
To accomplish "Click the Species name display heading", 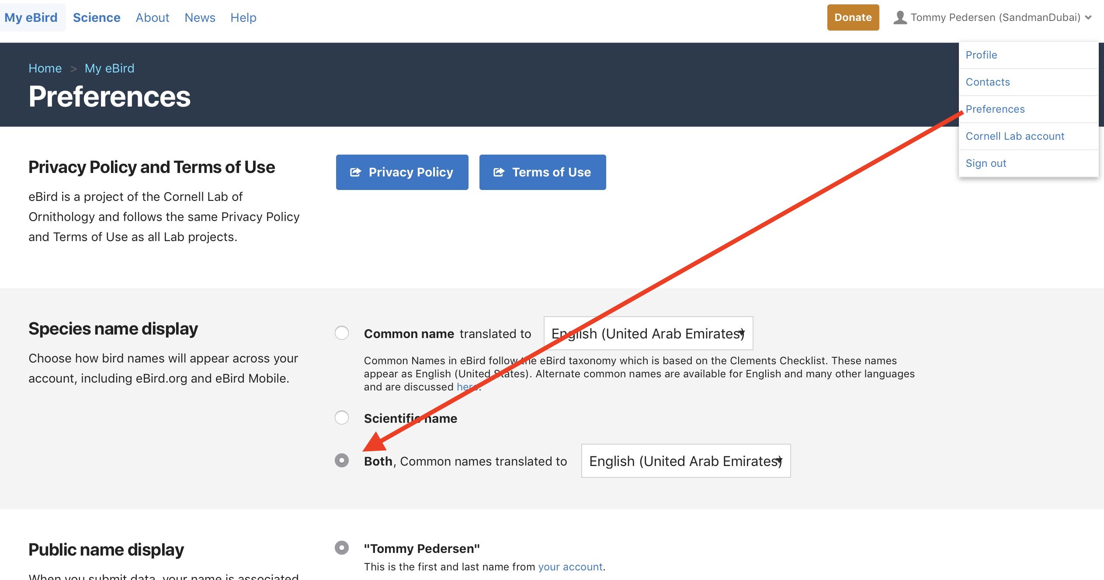I will (x=113, y=328).
